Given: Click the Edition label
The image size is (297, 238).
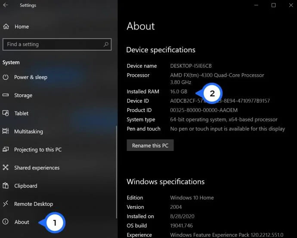Looking at the screenshot, I should tap(135, 198).
